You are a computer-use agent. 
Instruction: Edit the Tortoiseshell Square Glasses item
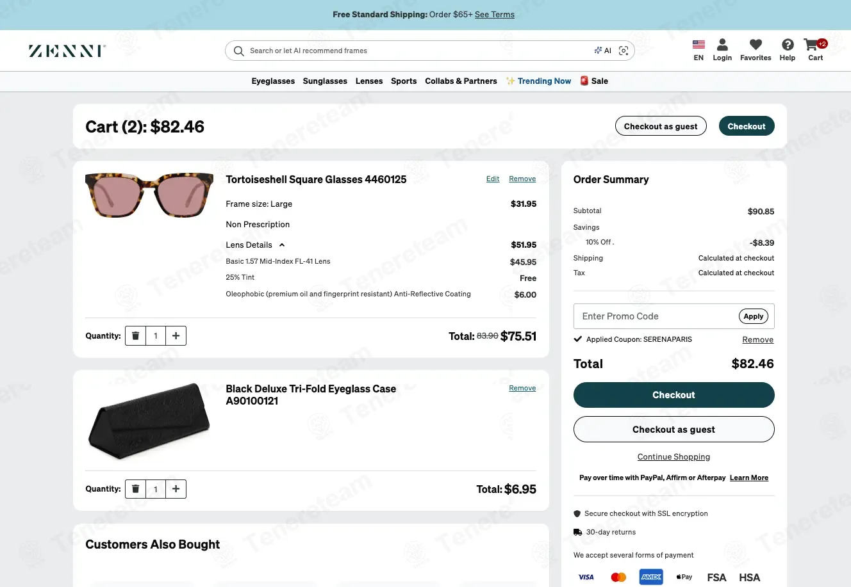(x=493, y=179)
